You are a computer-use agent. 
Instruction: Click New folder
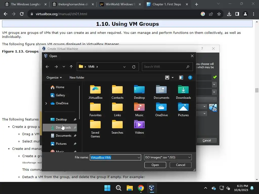pyautogui.click(x=77, y=78)
